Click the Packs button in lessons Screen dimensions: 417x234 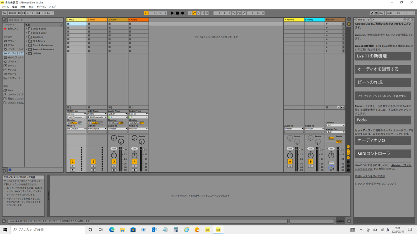pos(383,120)
